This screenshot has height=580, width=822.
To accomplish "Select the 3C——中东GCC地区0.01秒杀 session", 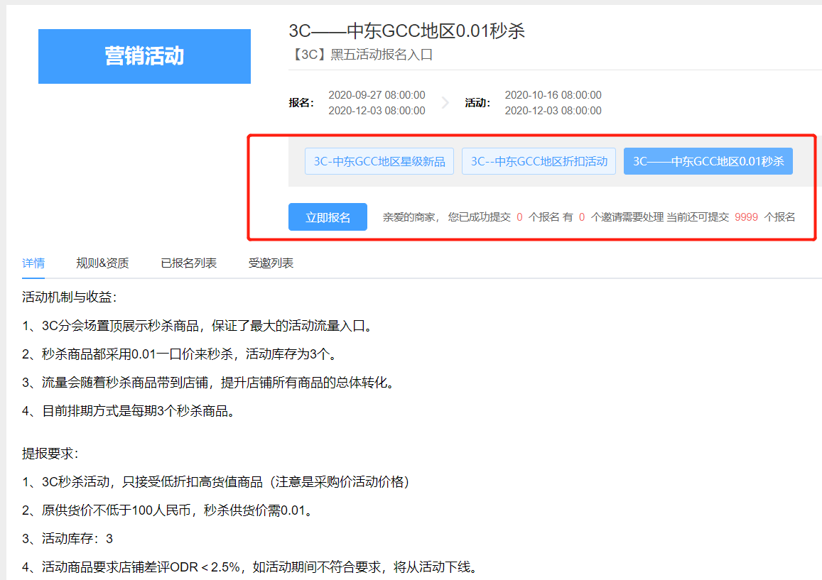I will tap(708, 160).
